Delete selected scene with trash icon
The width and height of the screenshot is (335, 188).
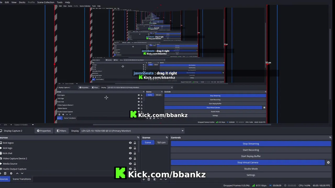click(x=149, y=179)
